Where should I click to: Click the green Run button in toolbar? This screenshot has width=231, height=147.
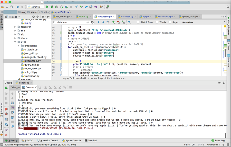pos(47,7)
